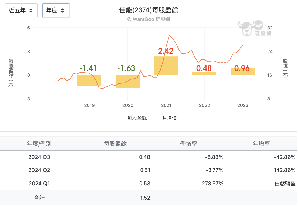Viewport: 298px width, 206px height.
Task: Toggle the 月均價 legend series
Action: tap(167, 118)
